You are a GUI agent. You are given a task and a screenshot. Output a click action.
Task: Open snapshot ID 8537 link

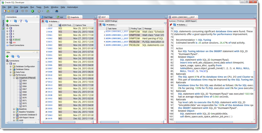tap(50, 28)
